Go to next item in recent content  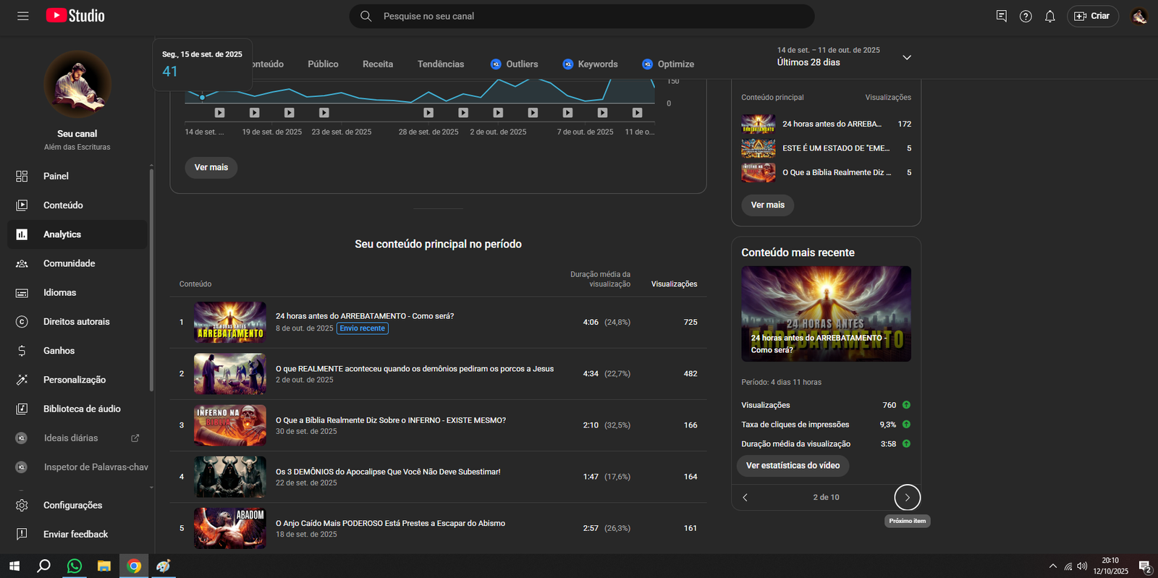coord(907,497)
